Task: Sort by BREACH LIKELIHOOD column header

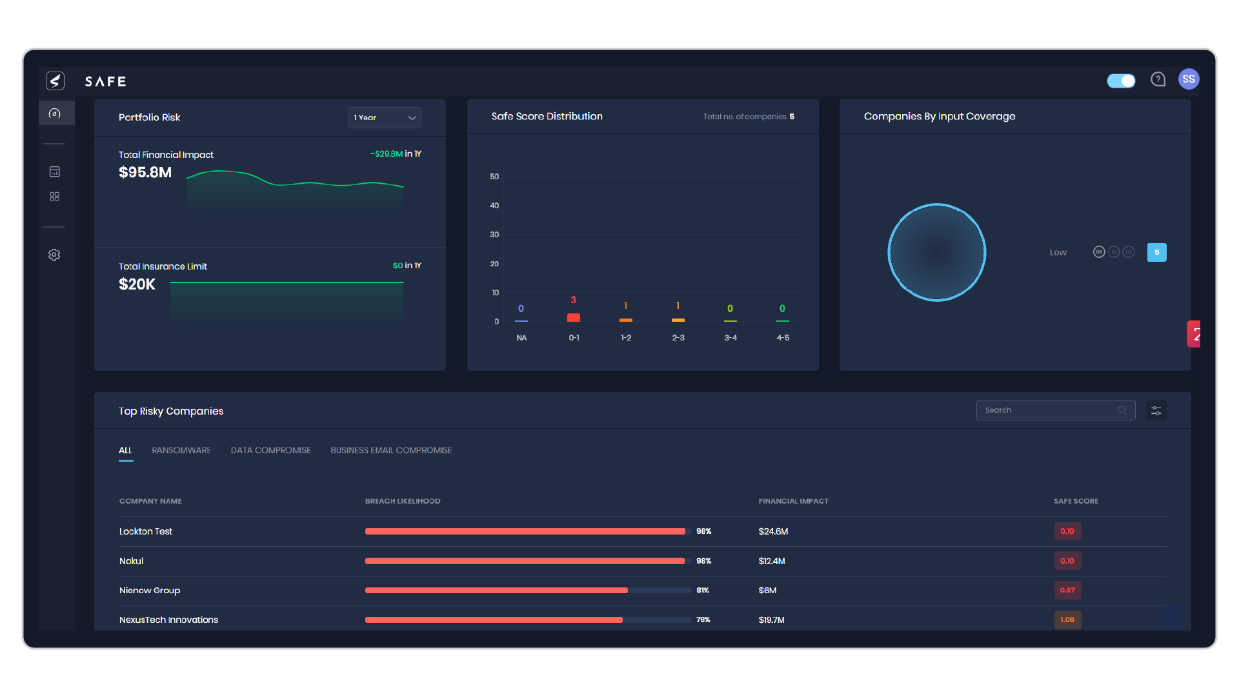Action: [403, 501]
